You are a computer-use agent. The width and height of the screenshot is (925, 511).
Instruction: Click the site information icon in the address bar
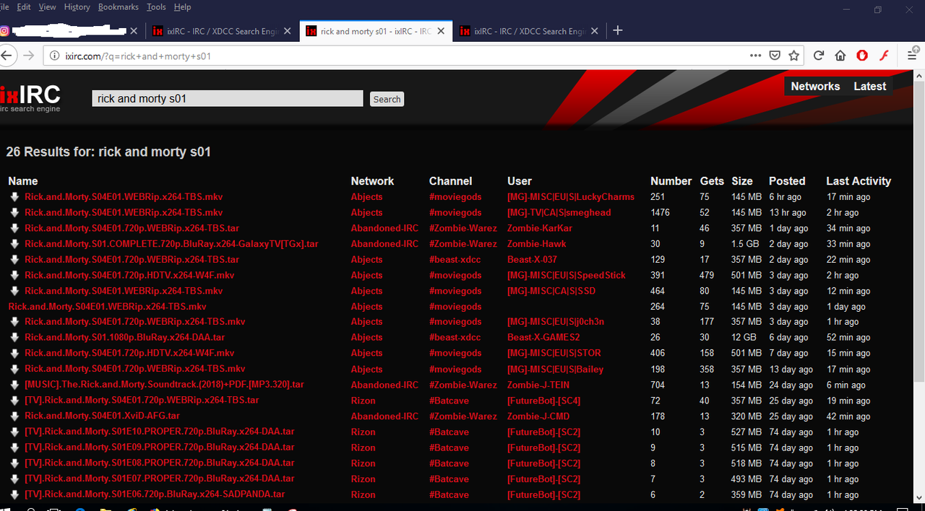point(54,56)
